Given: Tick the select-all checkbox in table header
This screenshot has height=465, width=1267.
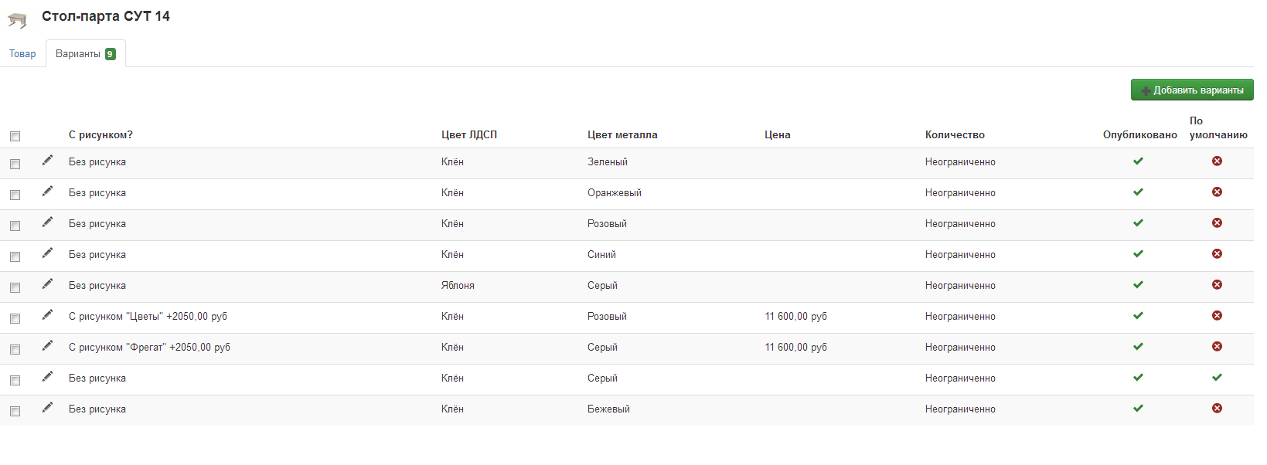Looking at the screenshot, I should 15,136.
